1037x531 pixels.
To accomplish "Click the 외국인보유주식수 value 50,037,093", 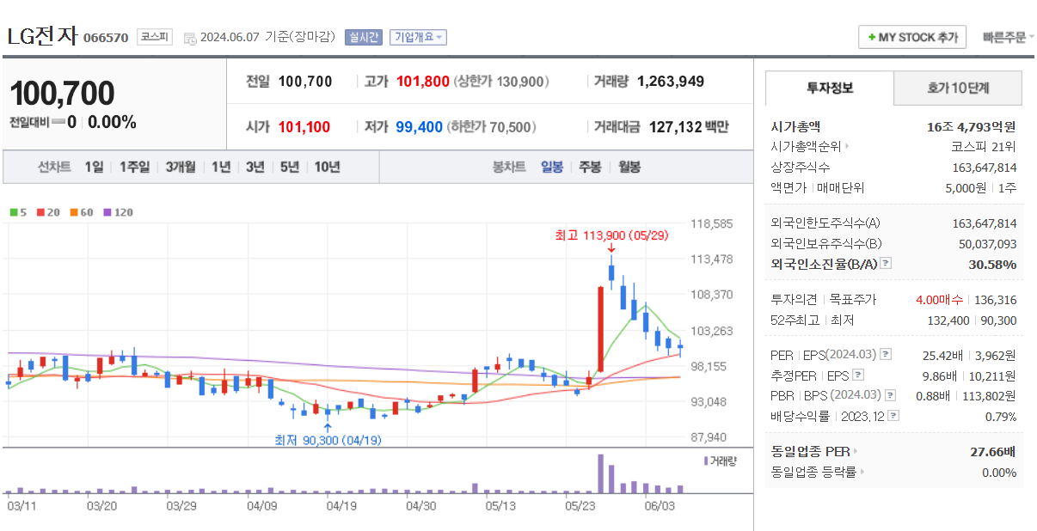I will click(988, 244).
